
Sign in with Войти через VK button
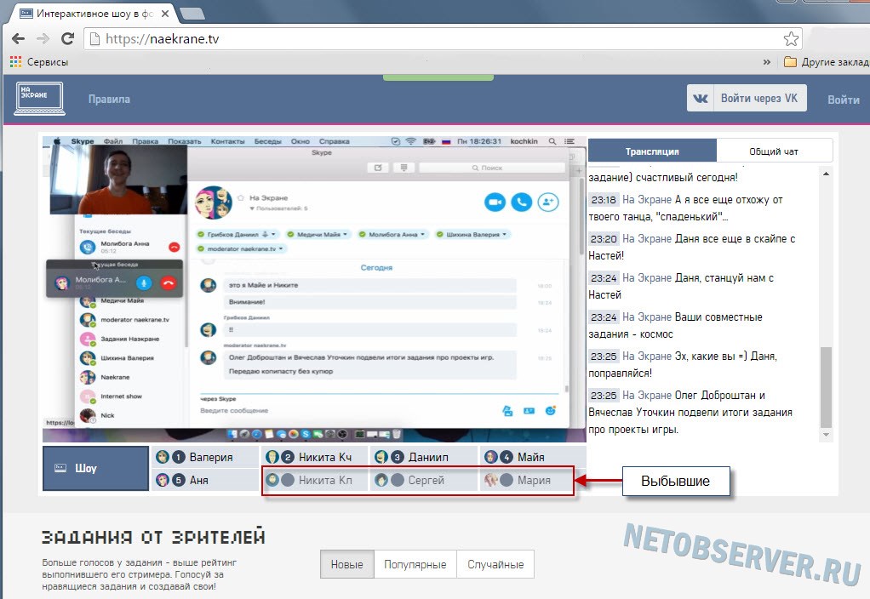[747, 98]
